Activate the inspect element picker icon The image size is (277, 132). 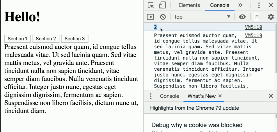151,5
